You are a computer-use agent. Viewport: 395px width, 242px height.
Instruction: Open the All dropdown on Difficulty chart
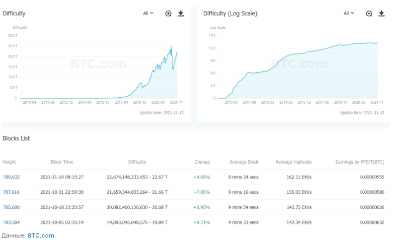[x=148, y=13]
